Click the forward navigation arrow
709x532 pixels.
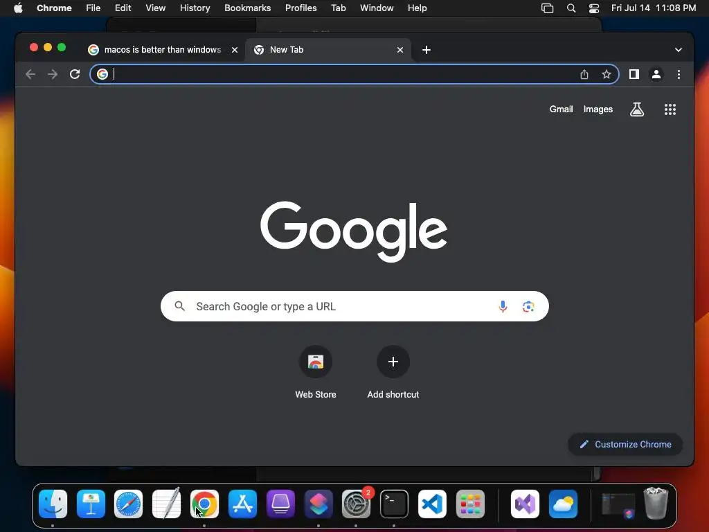pos(53,74)
